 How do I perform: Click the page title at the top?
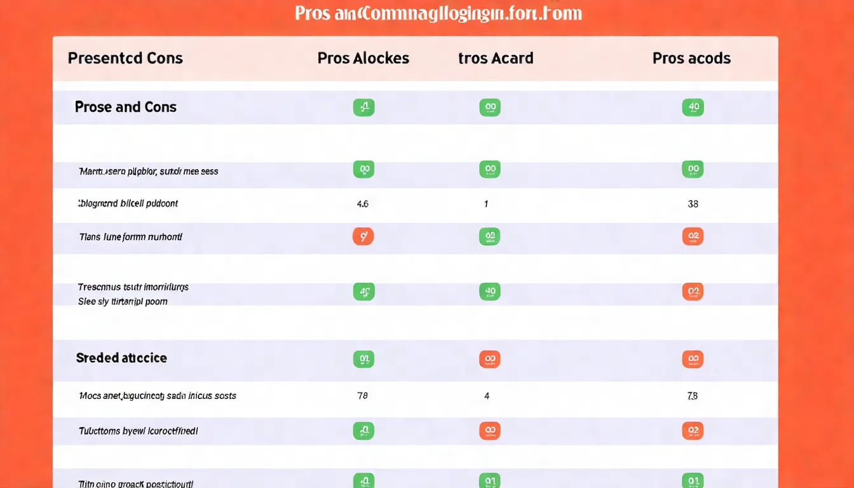click(x=438, y=13)
